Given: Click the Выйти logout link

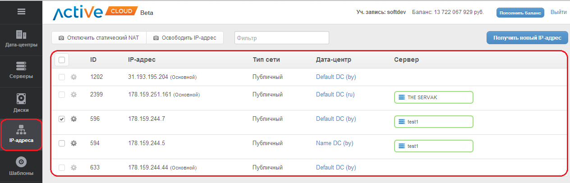Looking at the screenshot, I should (x=558, y=12).
